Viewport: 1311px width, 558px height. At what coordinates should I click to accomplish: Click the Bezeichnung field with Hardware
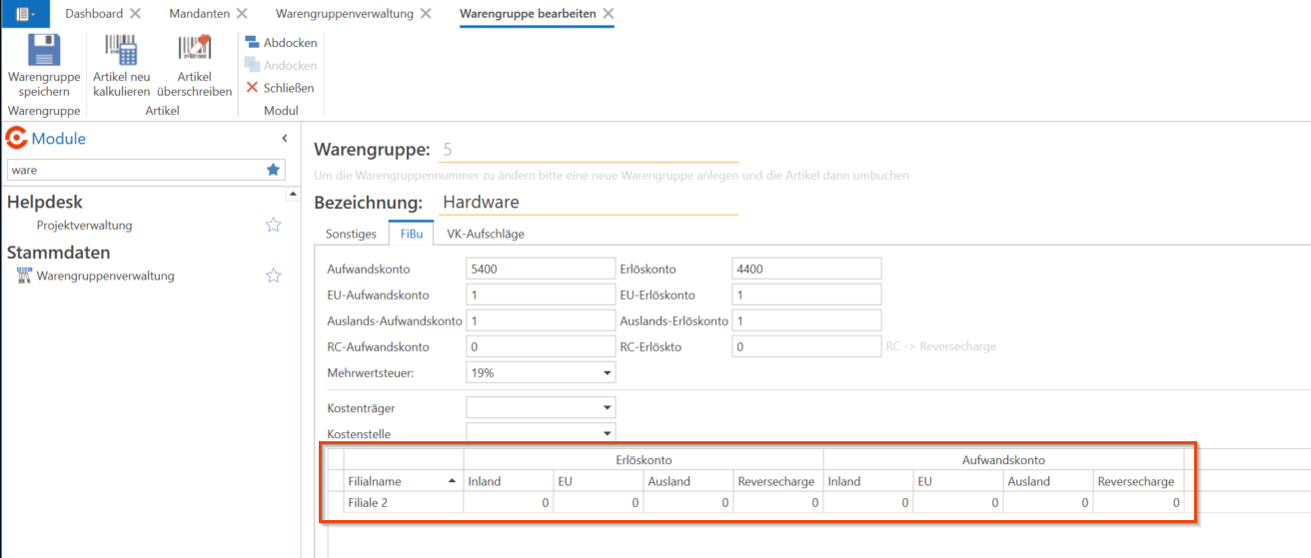(588, 202)
